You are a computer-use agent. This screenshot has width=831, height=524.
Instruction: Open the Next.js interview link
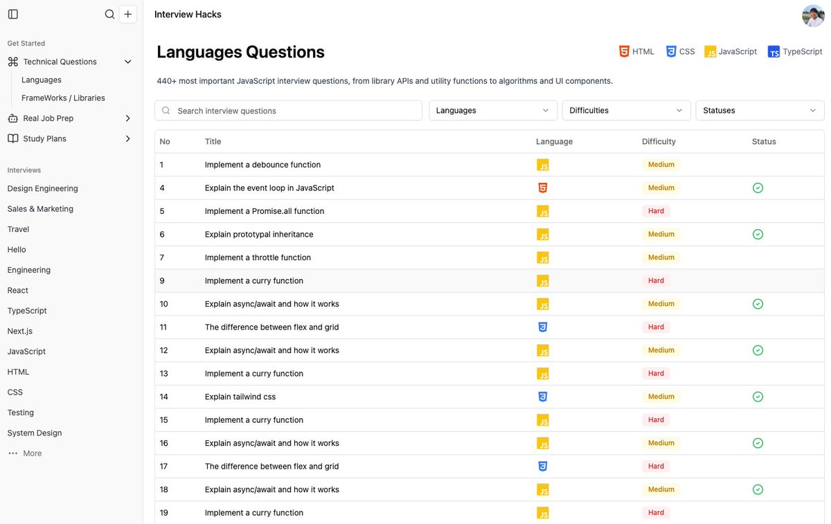(20, 331)
